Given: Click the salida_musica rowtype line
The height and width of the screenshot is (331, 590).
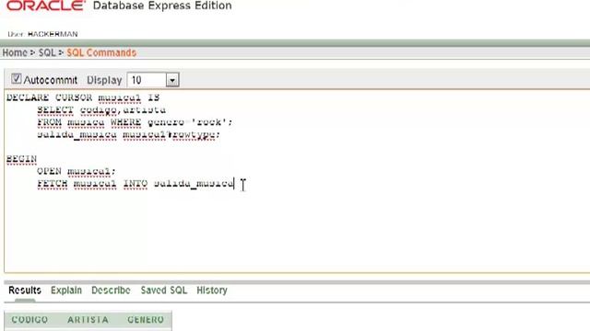Looking at the screenshot, I should (x=128, y=134).
